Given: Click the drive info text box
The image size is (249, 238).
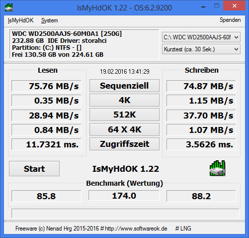Looking at the screenshot, I should coord(84,44).
